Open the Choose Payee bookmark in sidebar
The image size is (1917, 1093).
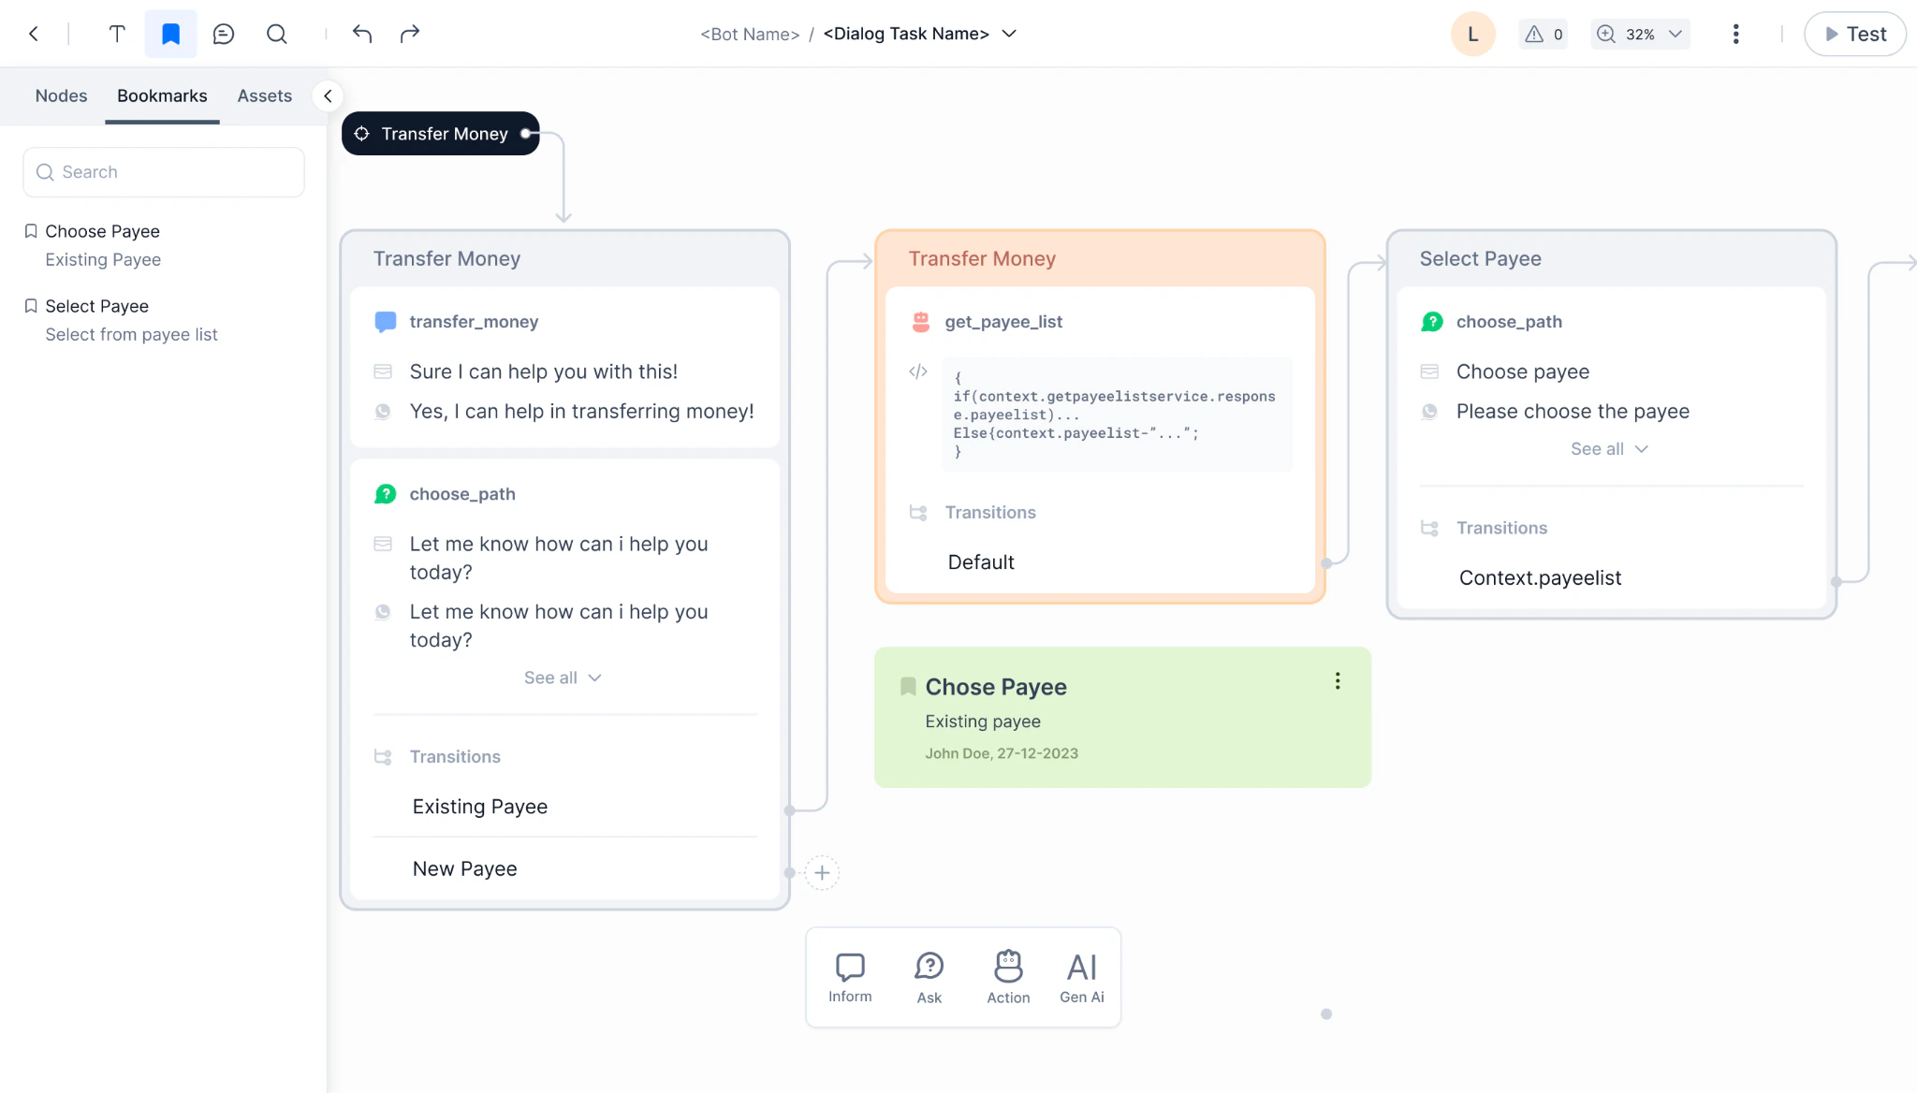point(102,231)
